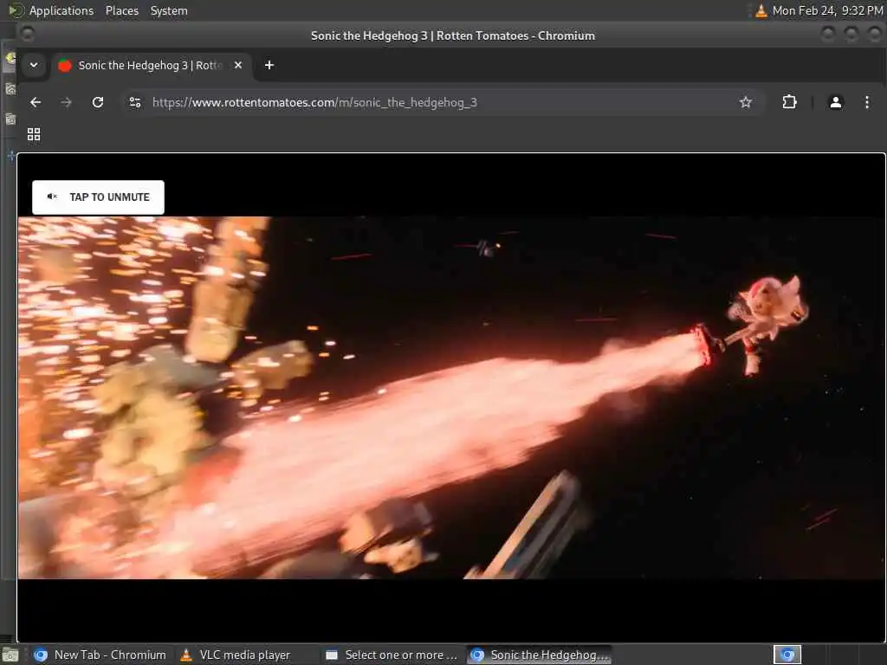View site information icon in address bar

tap(135, 102)
